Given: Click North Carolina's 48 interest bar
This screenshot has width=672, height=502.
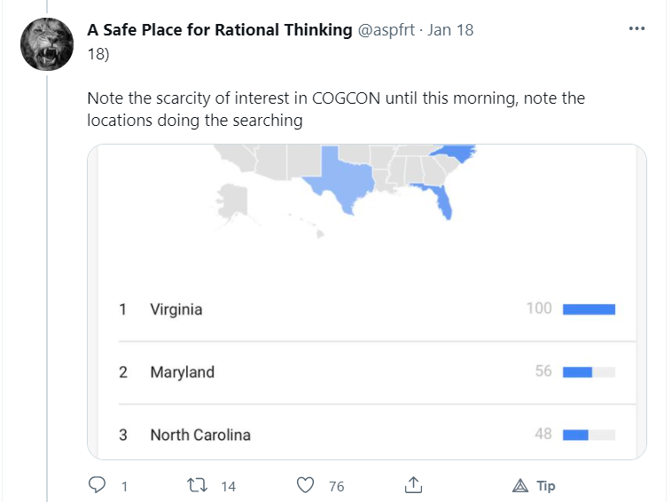Looking at the screenshot, I should pyautogui.click(x=589, y=435).
